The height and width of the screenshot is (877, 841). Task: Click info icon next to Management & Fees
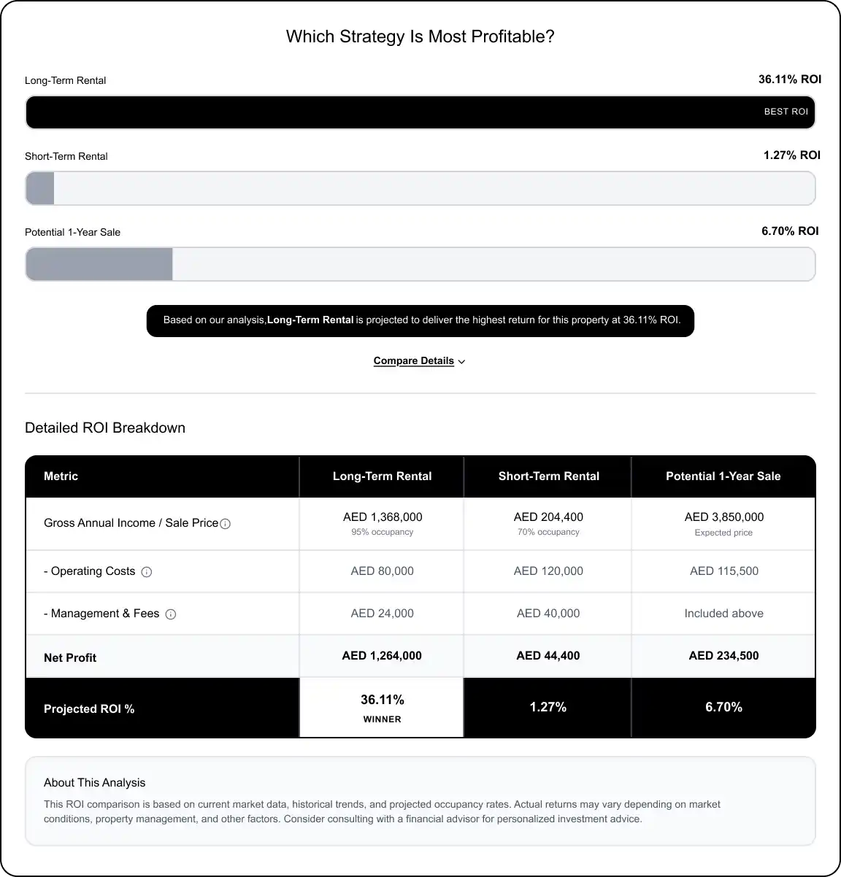[x=171, y=614]
